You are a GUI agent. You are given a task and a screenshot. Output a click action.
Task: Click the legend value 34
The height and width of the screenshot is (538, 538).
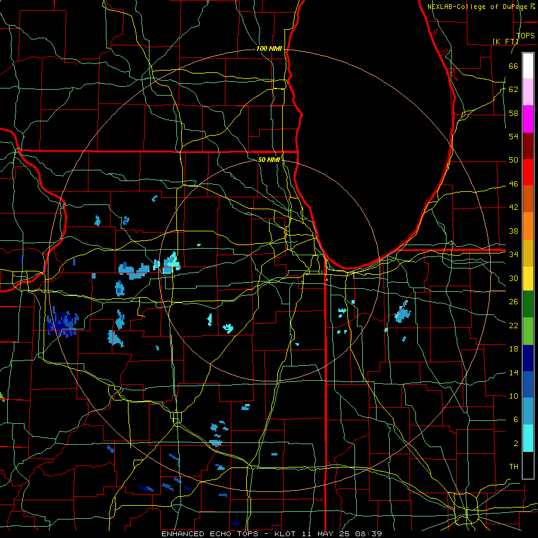513,254
